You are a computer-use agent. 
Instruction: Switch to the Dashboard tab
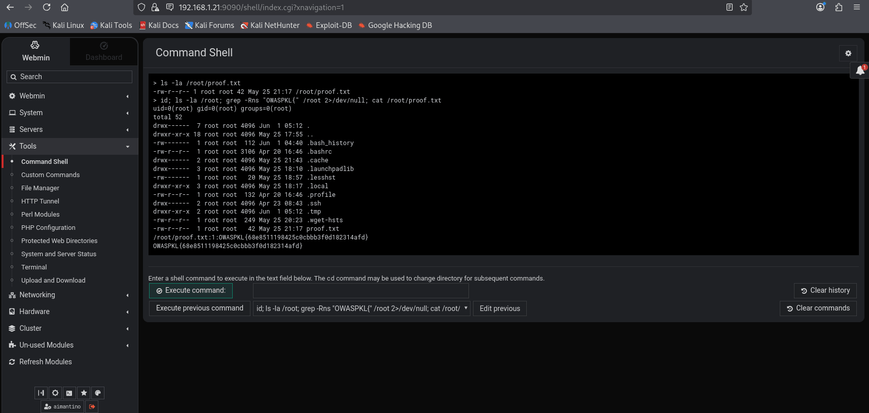[104, 51]
